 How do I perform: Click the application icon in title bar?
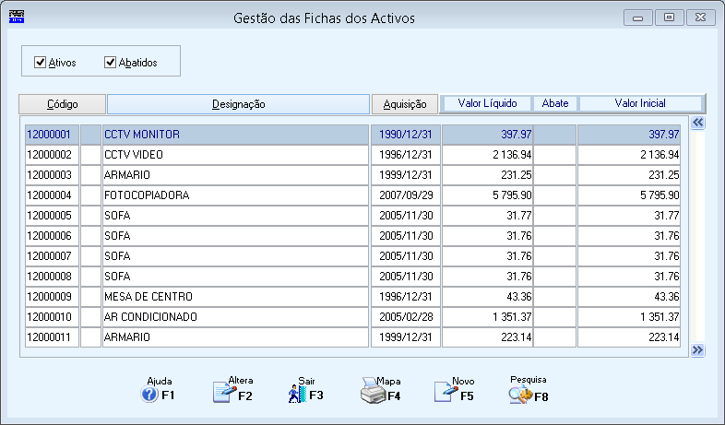(17, 18)
